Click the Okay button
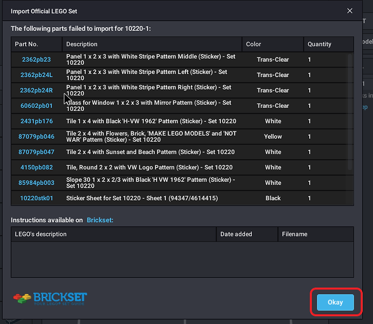Image resolution: width=373 pixels, height=324 pixels. 335,302
